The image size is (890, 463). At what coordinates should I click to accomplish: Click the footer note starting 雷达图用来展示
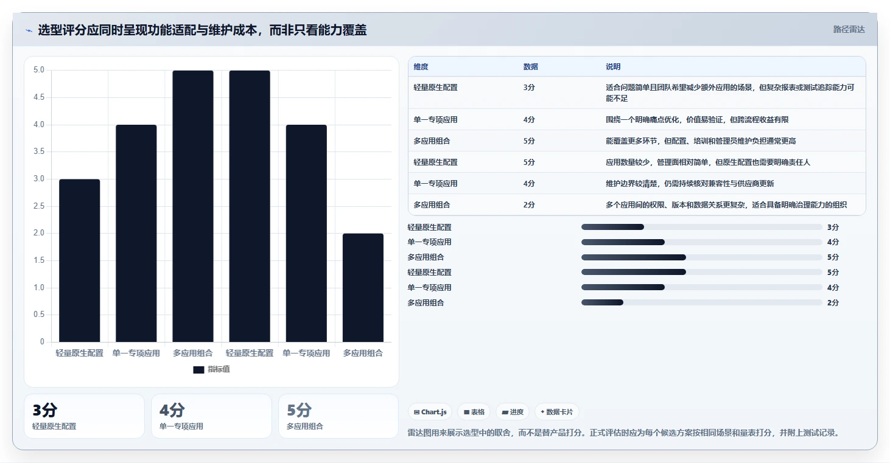pyautogui.click(x=623, y=433)
